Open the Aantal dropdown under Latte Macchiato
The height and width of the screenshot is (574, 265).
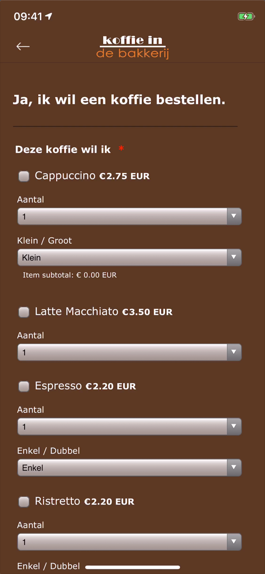click(x=129, y=352)
